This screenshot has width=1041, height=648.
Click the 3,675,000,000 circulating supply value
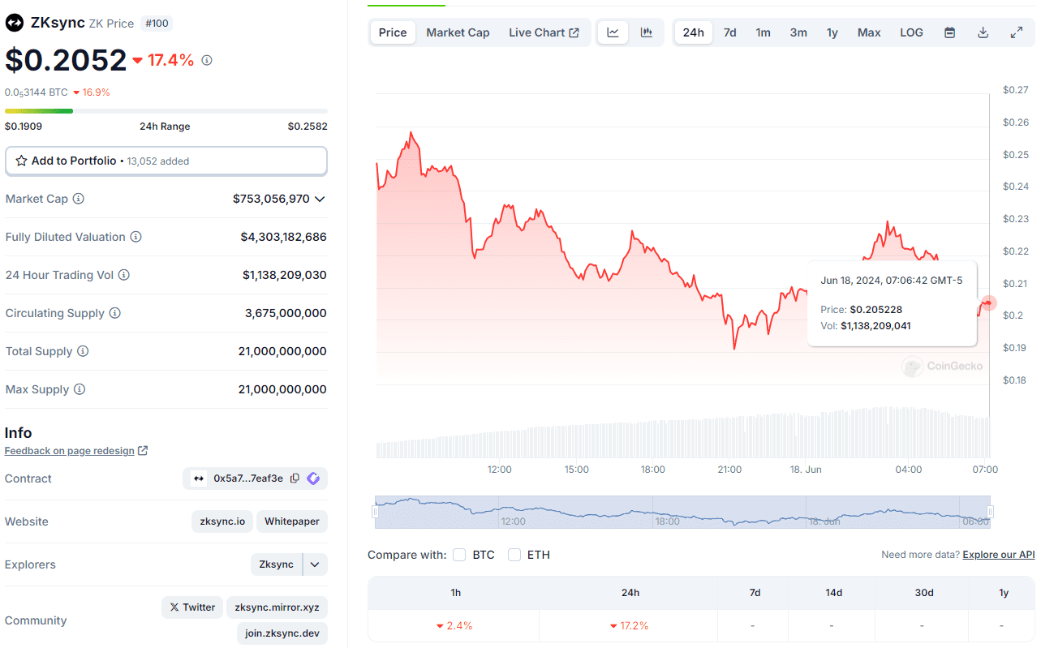[286, 313]
